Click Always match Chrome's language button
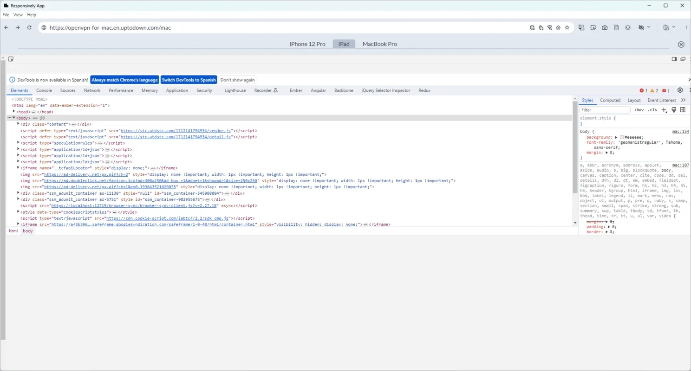Screen dimensions: 691x371 coord(124,80)
